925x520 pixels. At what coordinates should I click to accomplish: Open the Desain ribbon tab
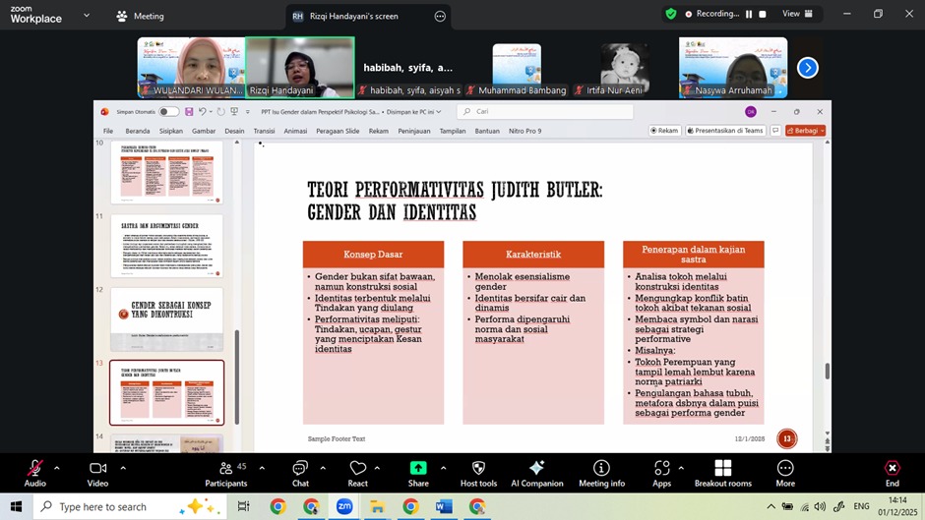[x=234, y=131]
